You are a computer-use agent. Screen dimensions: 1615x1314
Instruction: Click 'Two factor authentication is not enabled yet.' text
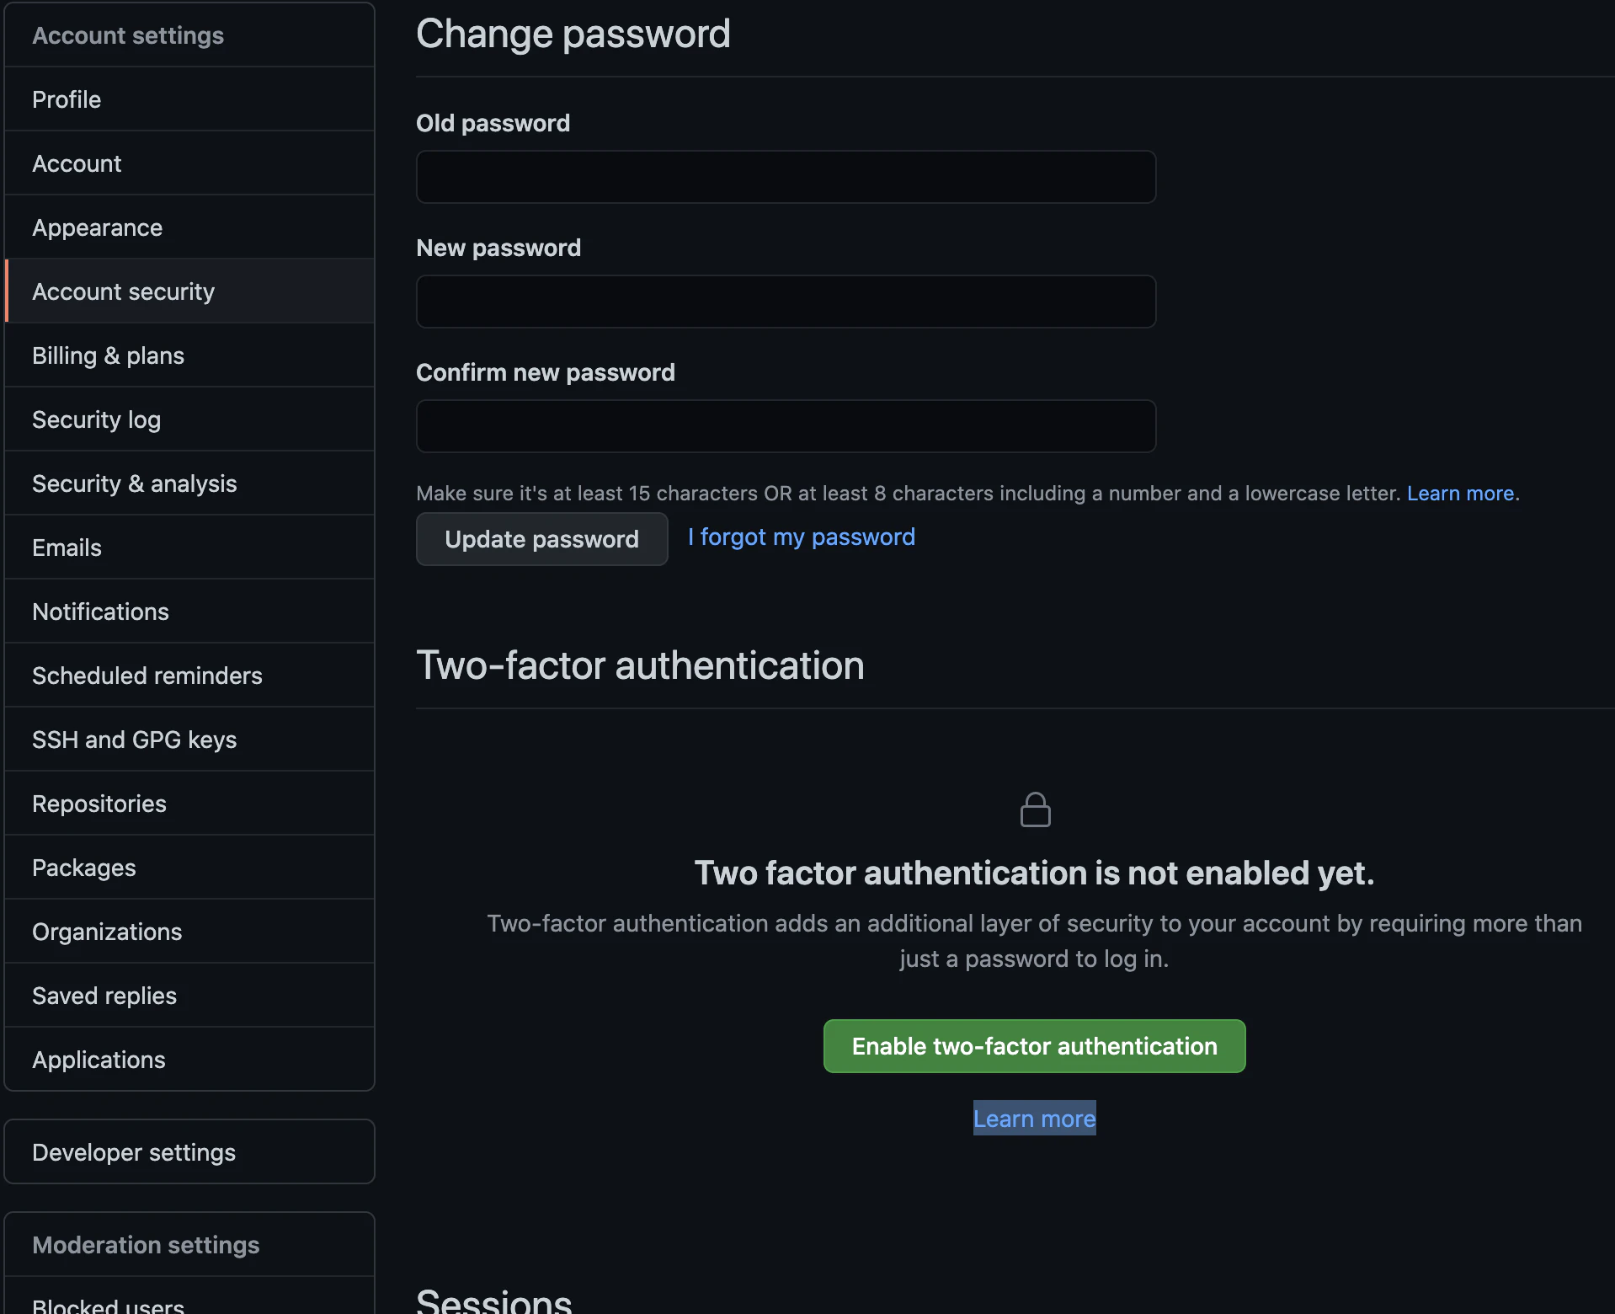(1034, 873)
